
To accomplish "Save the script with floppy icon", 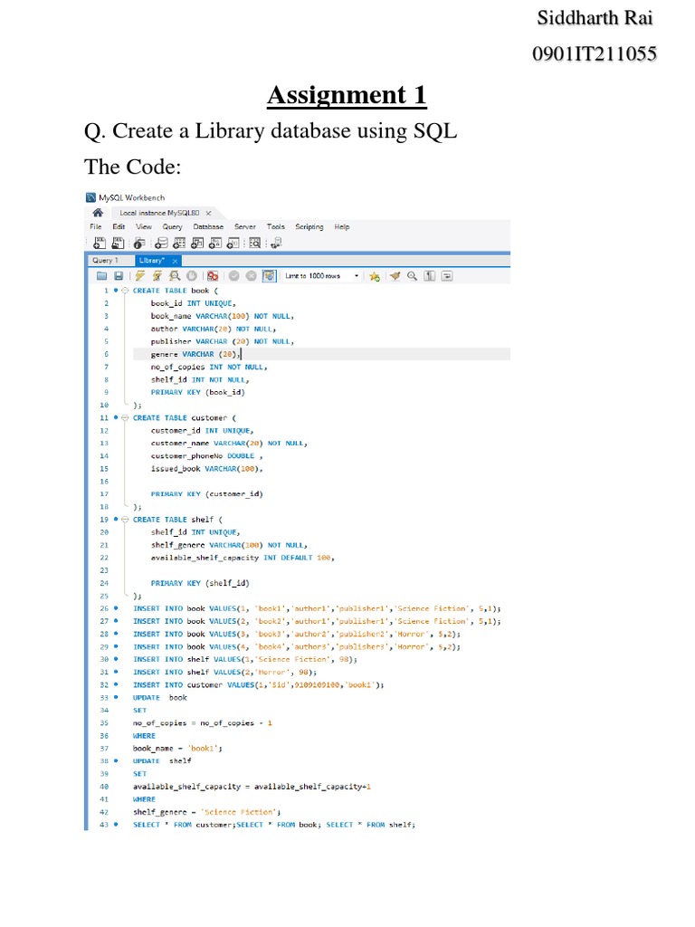I will [x=119, y=276].
